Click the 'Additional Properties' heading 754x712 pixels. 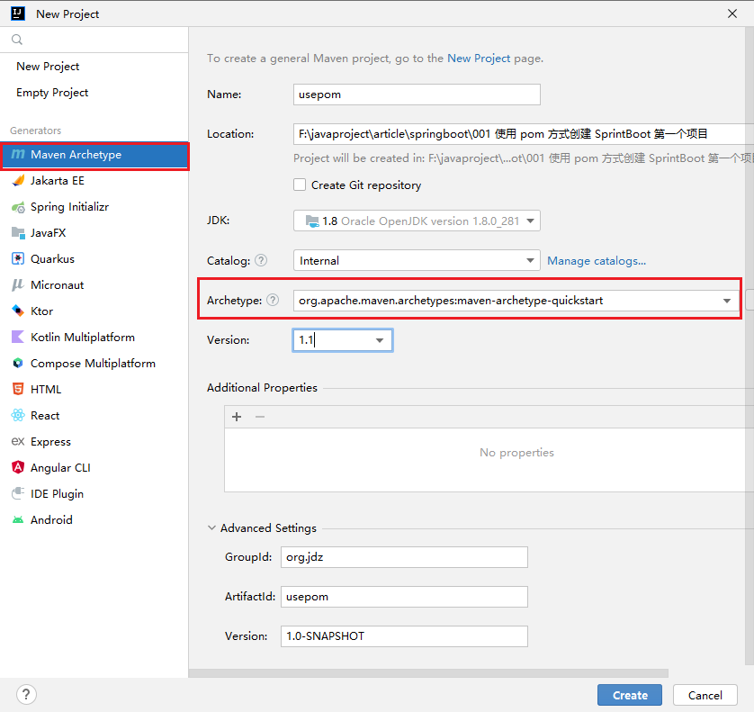(262, 387)
